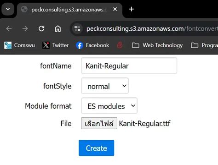The image size is (218, 165).
Task: Go forward to next page
Action: pos(25,28)
